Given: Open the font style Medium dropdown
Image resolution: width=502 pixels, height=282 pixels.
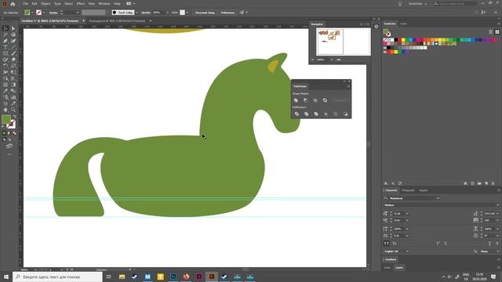Looking at the screenshot, I should [497, 205].
